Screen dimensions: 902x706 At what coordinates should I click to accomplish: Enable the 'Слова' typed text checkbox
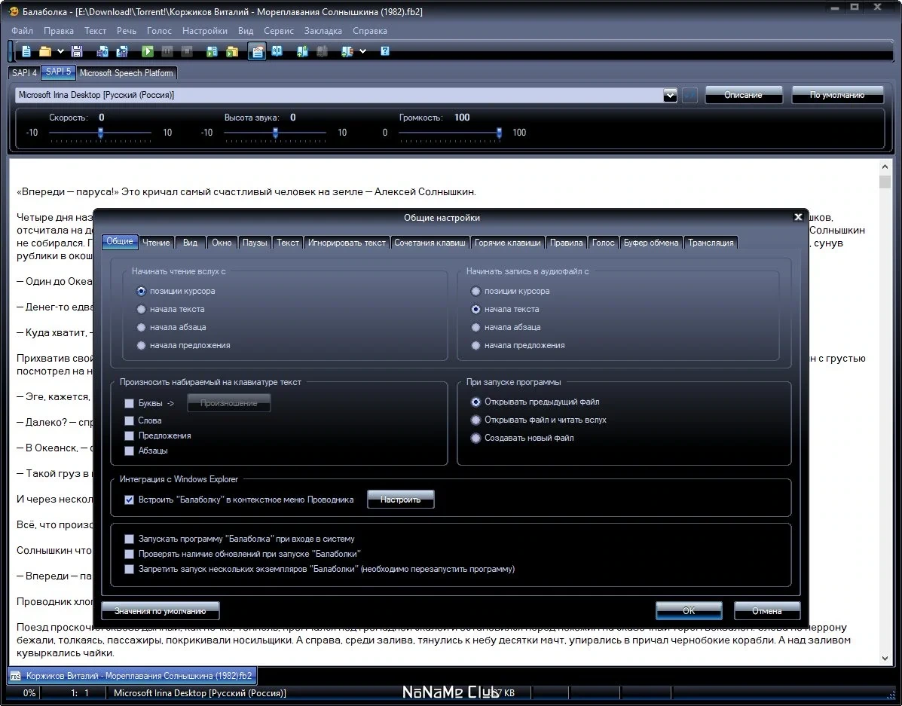(130, 420)
